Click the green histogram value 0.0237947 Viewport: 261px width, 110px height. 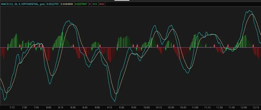81,4
